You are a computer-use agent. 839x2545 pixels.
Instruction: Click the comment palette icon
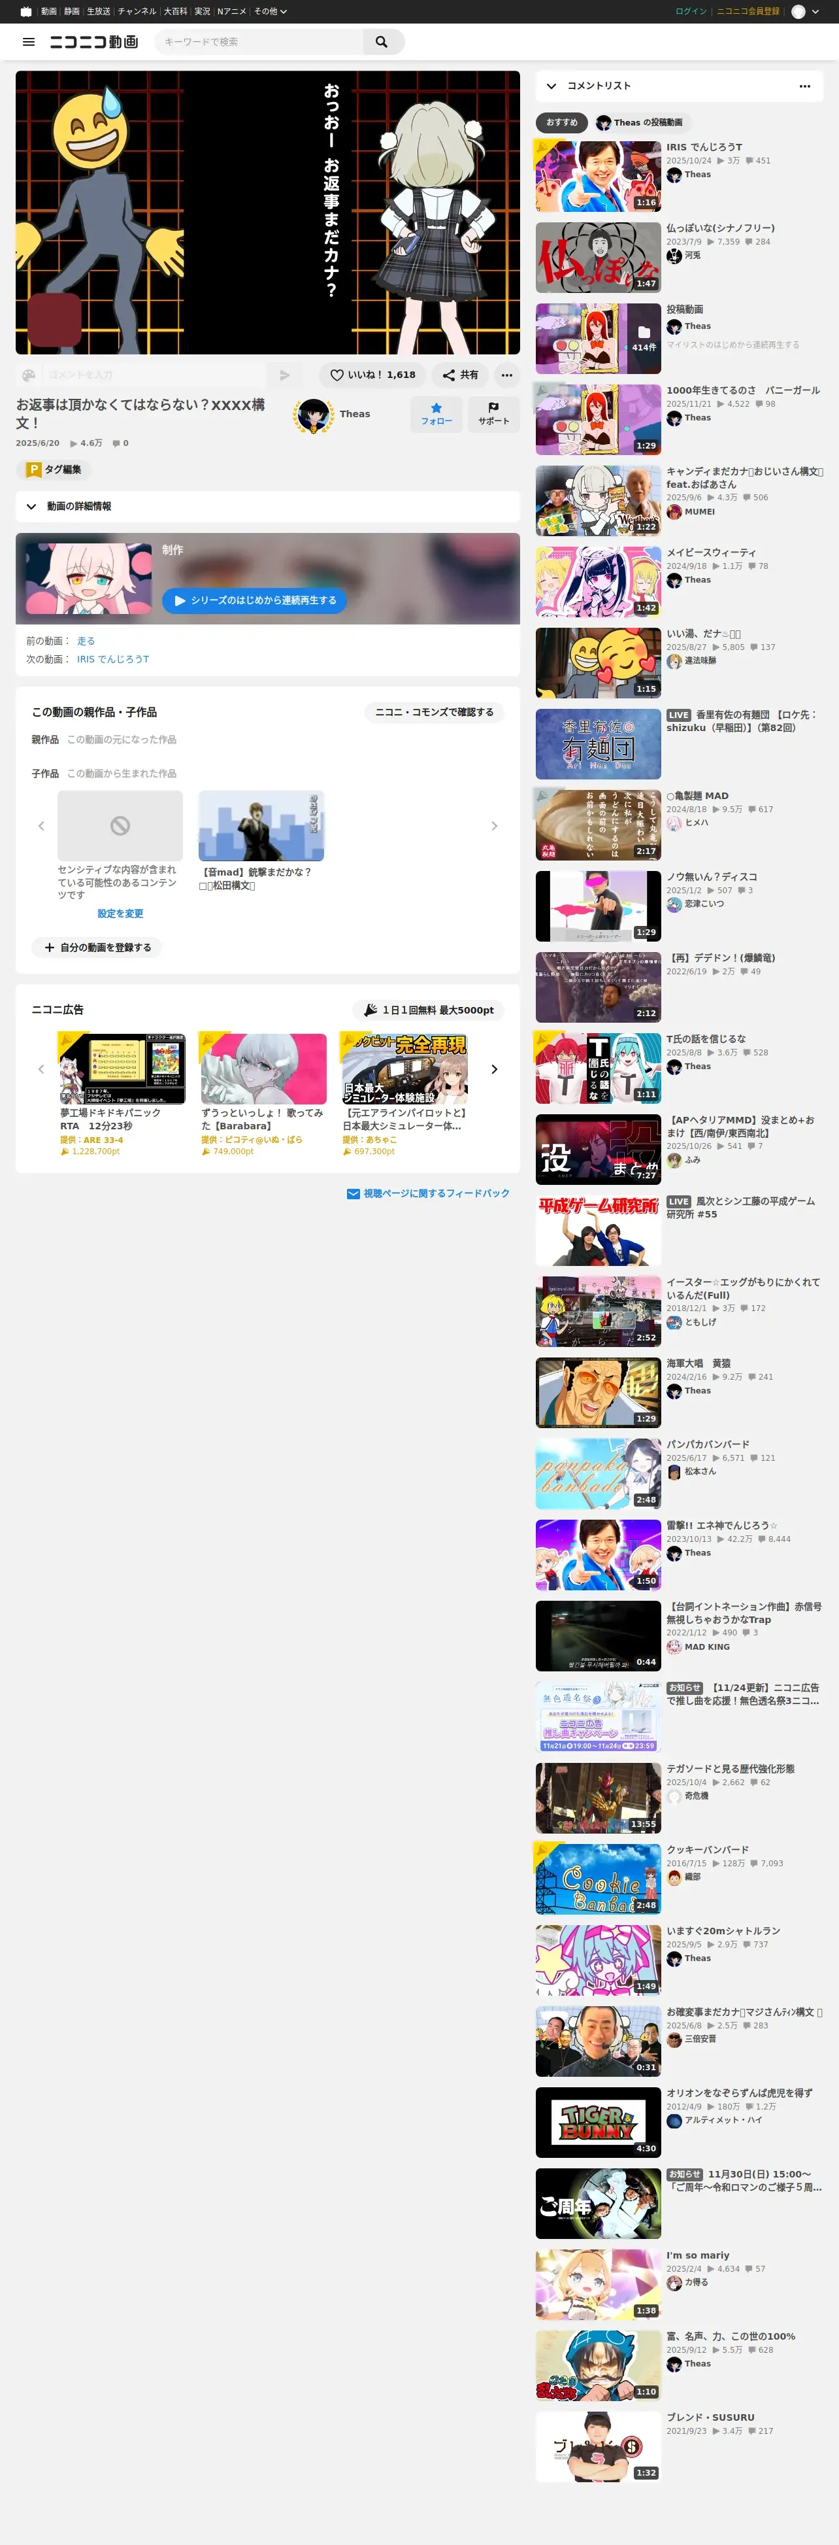29,375
